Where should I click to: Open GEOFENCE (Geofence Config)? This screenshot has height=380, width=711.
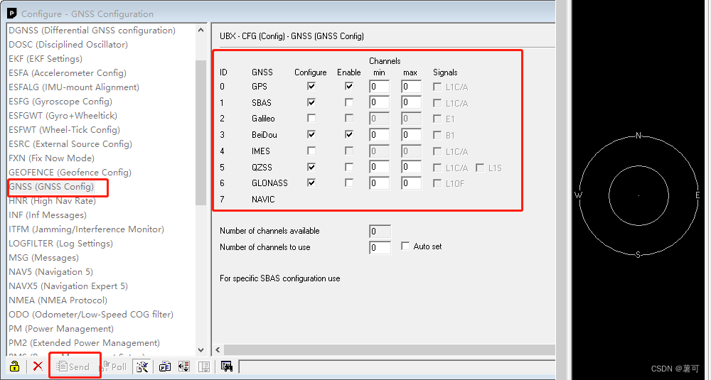click(70, 173)
